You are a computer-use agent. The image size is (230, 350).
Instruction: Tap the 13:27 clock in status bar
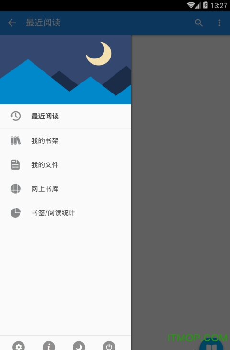(219, 5)
